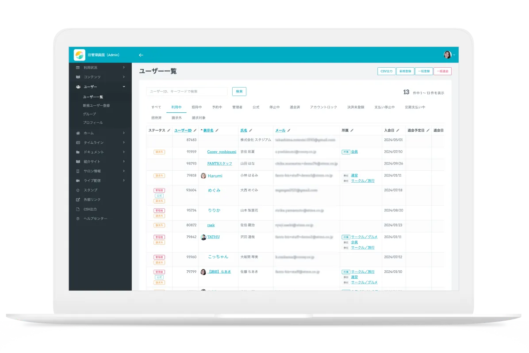
Task: Select the 管理者 filter tab
Action: coord(237,107)
